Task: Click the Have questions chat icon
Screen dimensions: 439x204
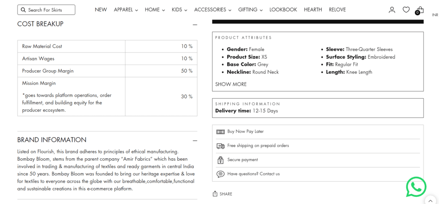Action: point(221,174)
